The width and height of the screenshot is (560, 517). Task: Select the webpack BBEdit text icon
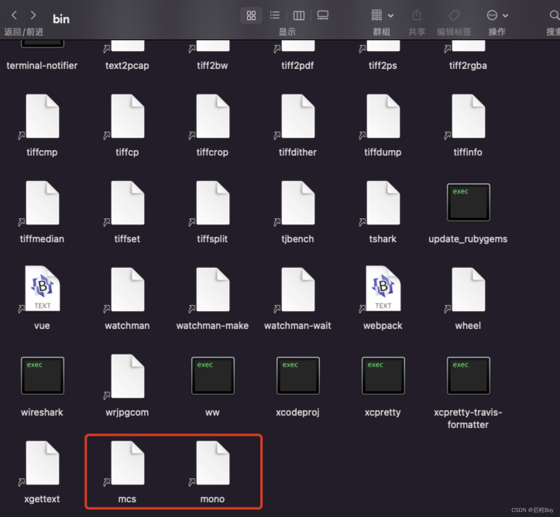[383, 289]
